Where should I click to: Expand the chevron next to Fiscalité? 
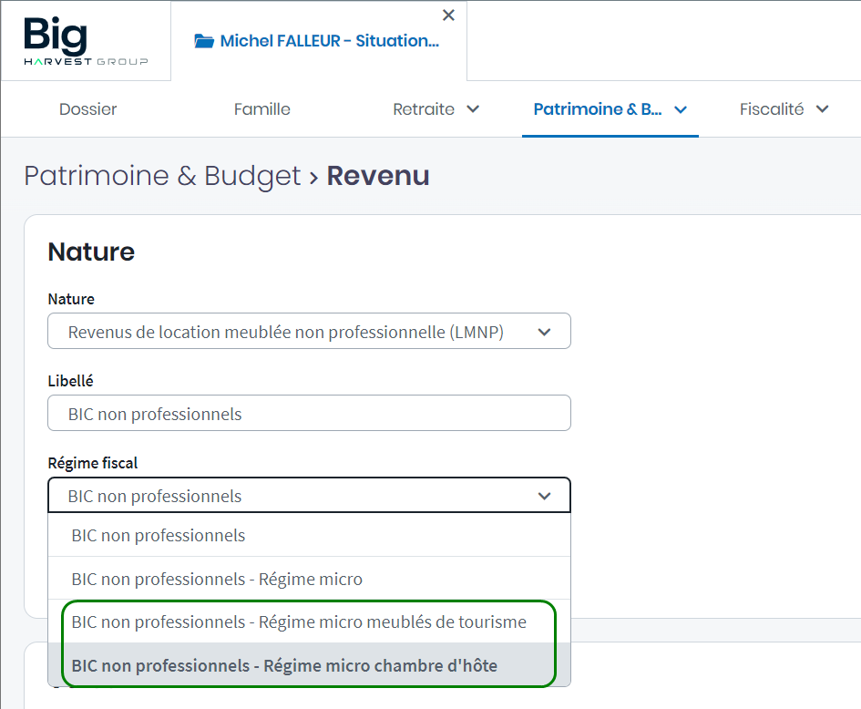[x=823, y=109]
